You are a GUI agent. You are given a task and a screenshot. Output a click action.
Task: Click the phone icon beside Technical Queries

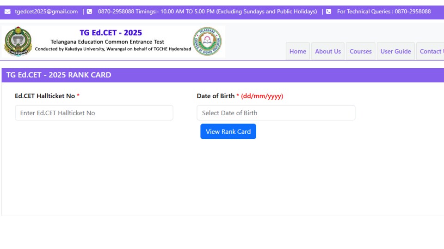click(328, 12)
